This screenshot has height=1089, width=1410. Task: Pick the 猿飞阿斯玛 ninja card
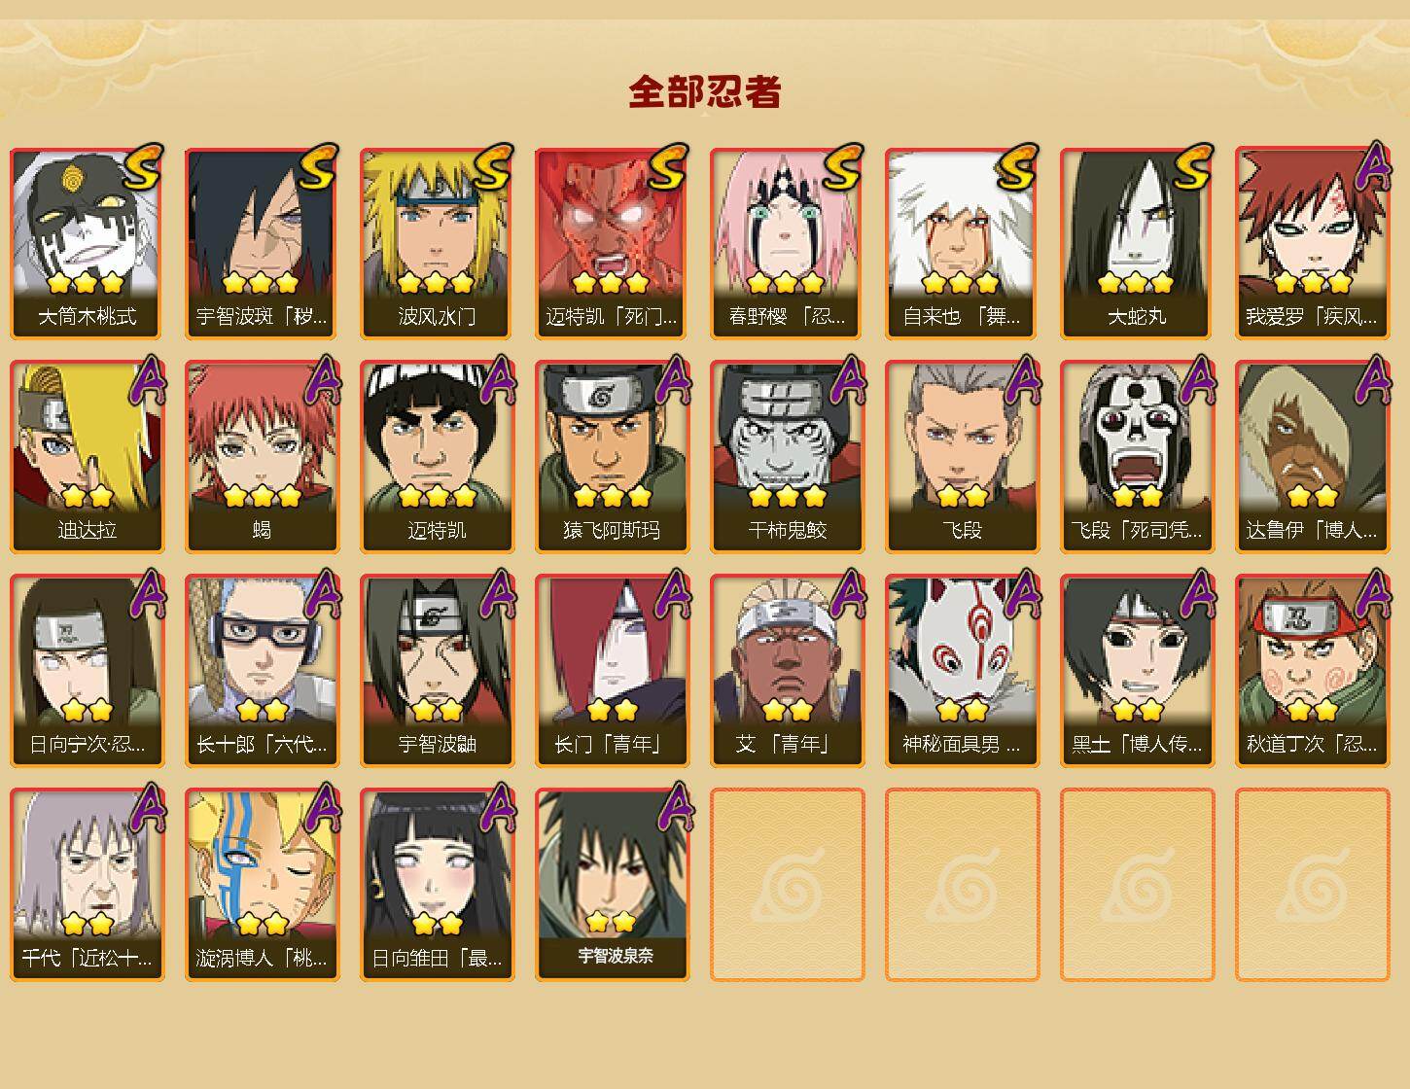pos(612,457)
